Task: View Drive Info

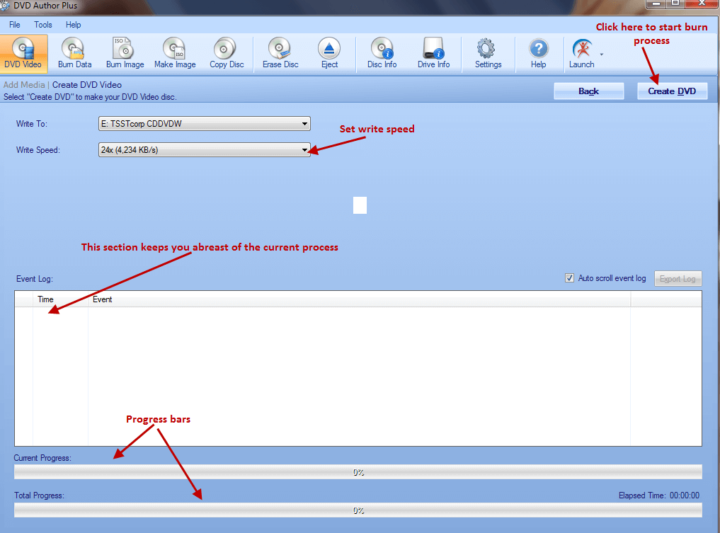Action: click(433, 53)
